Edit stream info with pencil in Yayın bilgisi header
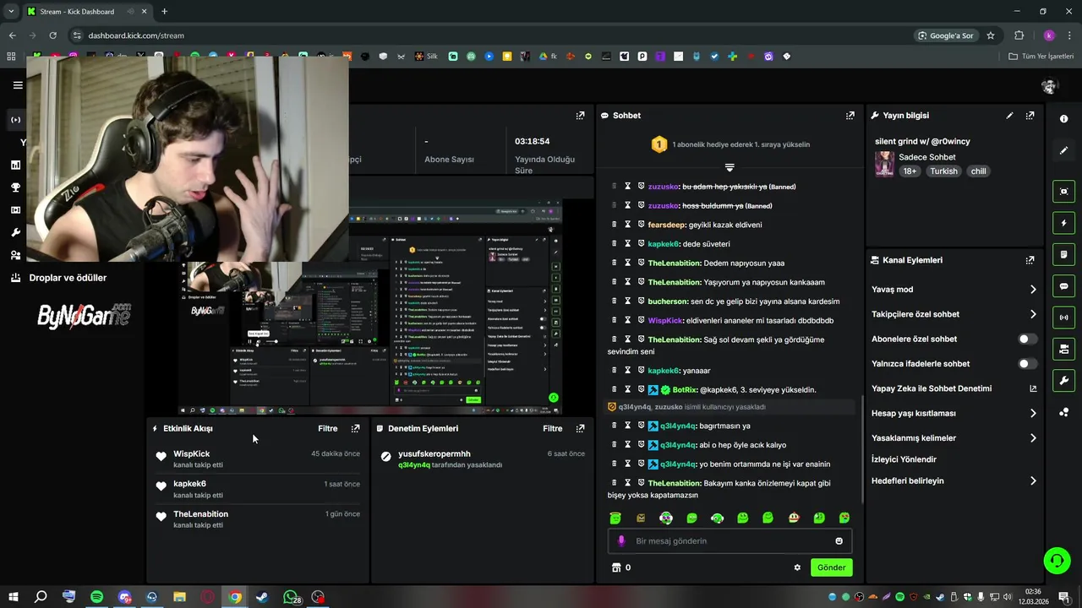Screen dimensions: 1082x608 tap(1009, 116)
